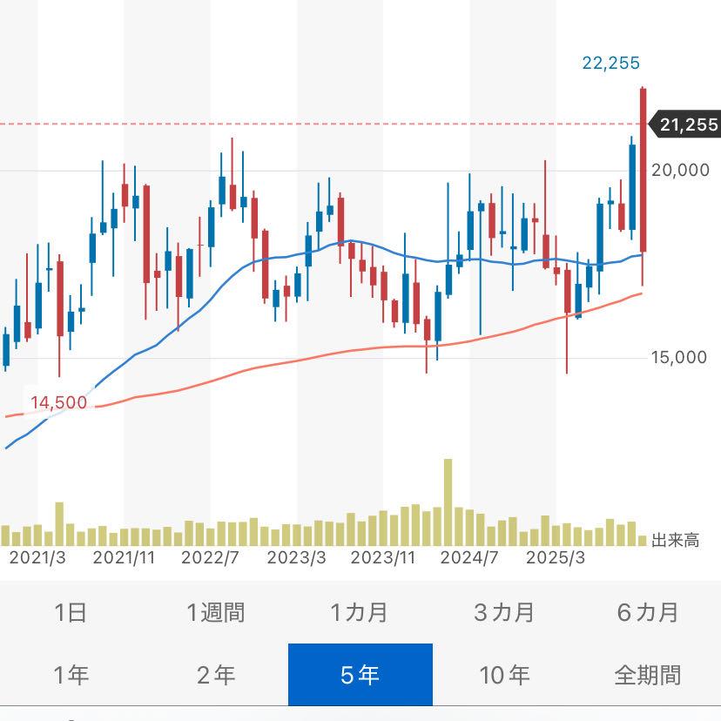Choose the 1カ月 period tab
Screen dimensions: 721x721
click(360, 612)
